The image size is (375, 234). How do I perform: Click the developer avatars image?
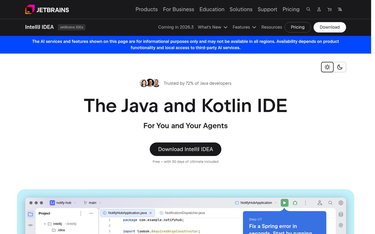pyautogui.click(x=150, y=83)
